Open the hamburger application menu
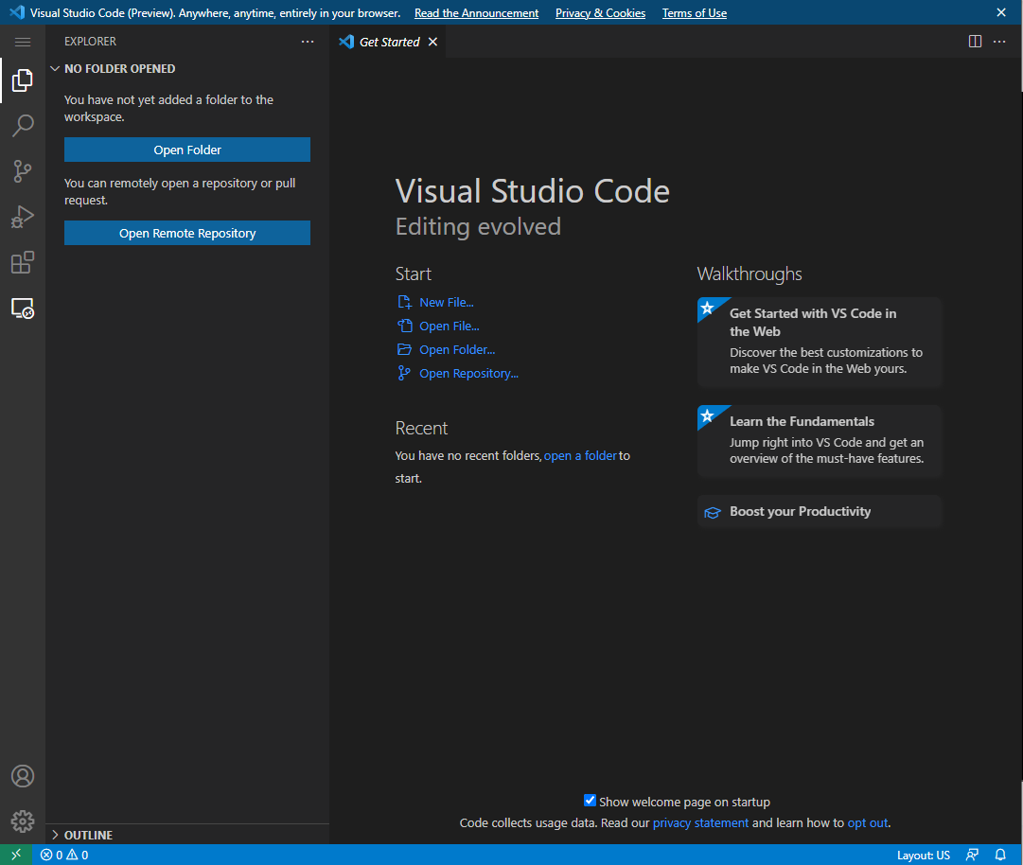This screenshot has width=1023, height=865. (x=23, y=42)
